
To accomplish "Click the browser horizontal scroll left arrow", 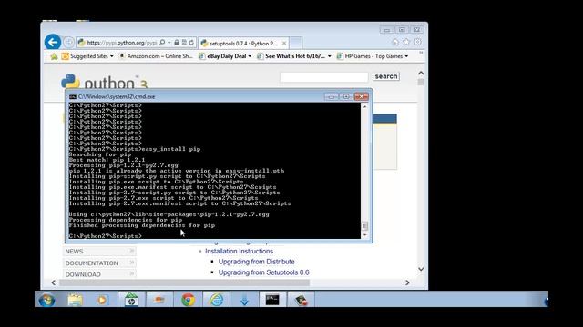I will click(x=54, y=282).
